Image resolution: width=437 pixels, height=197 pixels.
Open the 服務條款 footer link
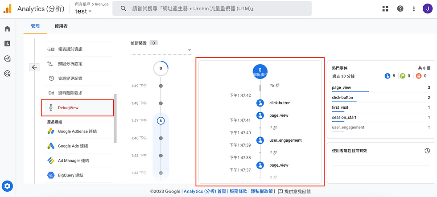point(238,191)
